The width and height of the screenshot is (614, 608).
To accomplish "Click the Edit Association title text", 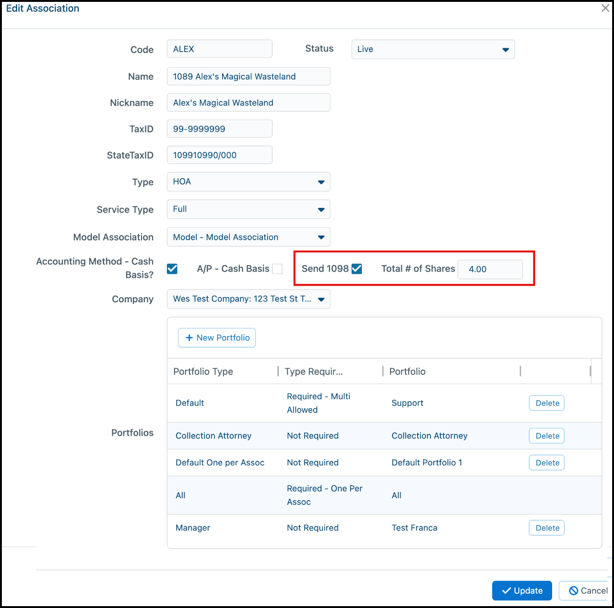I will pyautogui.click(x=43, y=8).
